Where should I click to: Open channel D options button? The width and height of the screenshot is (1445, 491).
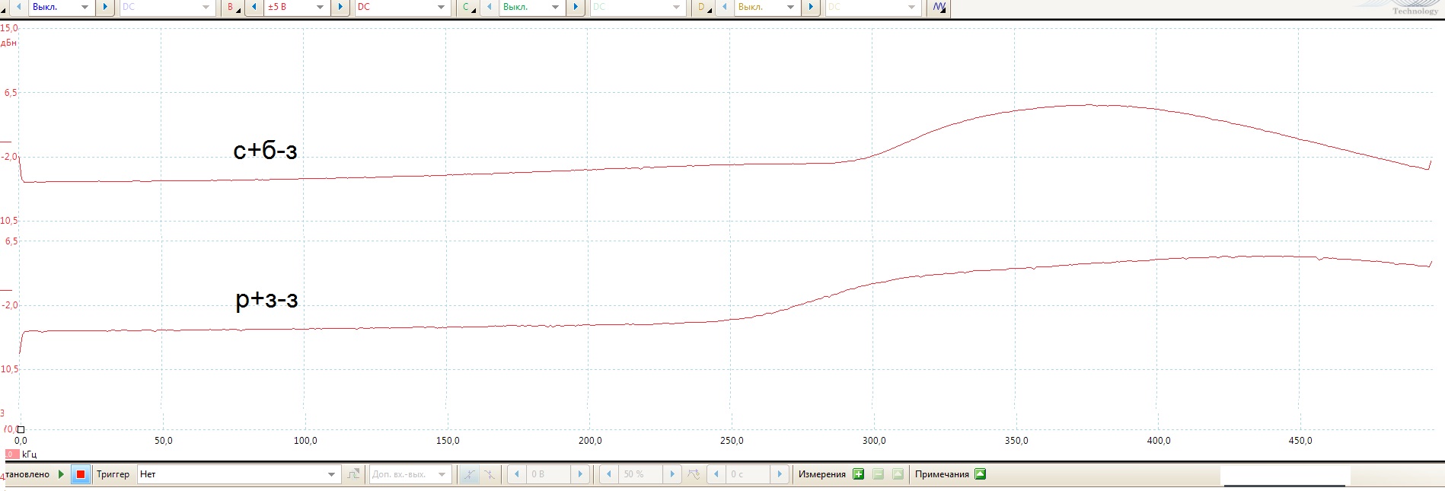[702, 8]
